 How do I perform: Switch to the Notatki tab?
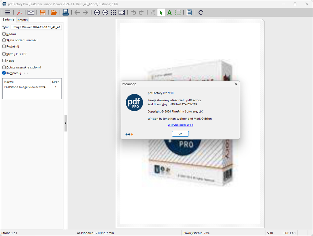click(22, 20)
